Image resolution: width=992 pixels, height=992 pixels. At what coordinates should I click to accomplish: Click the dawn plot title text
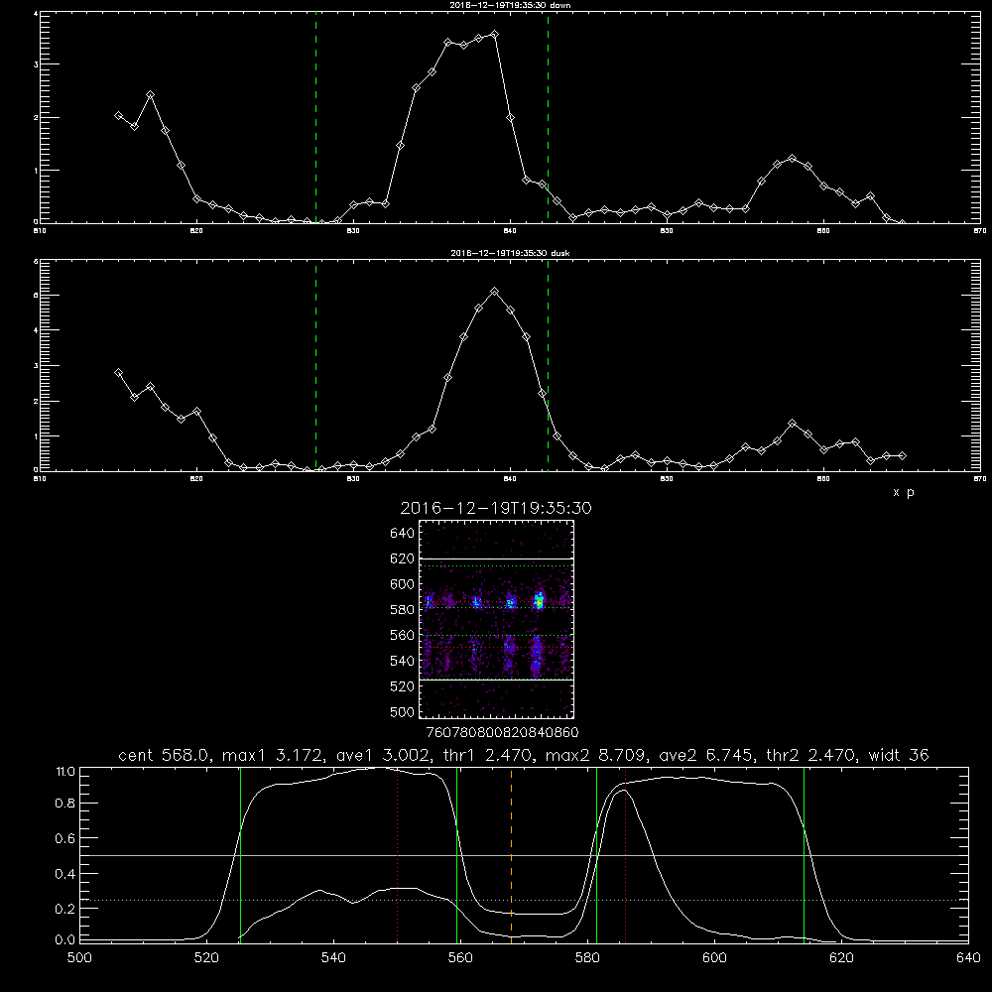coord(510,5)
